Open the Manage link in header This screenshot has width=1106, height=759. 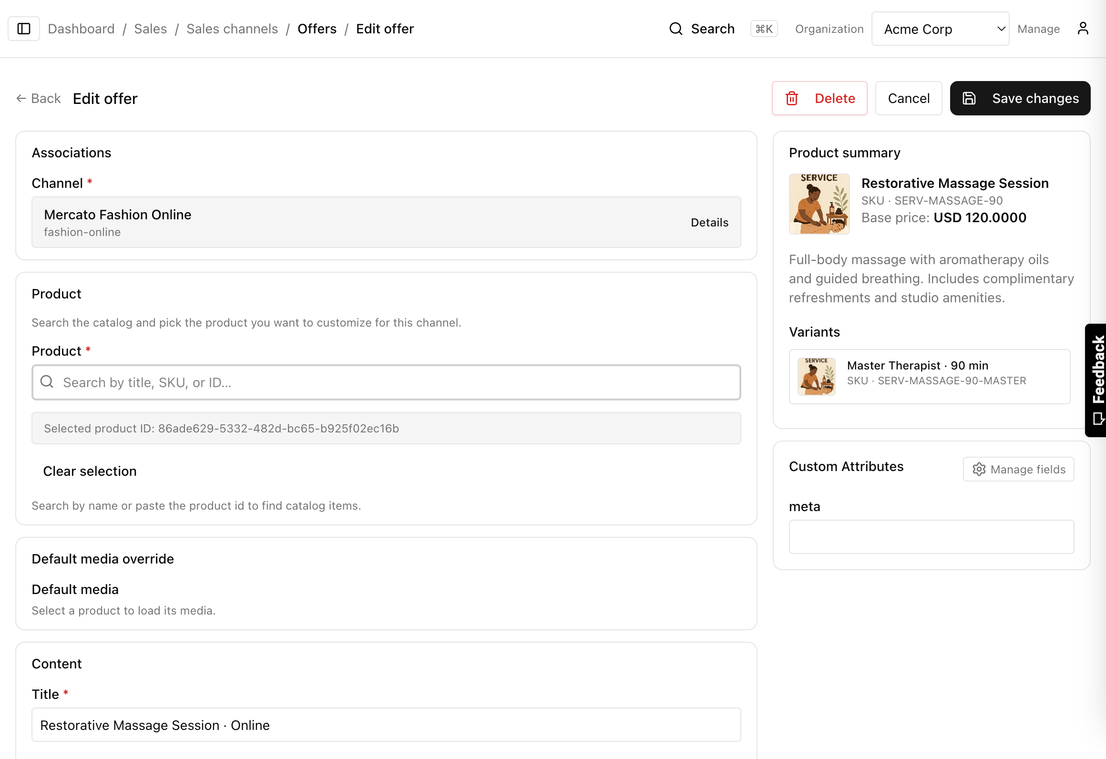1038,29
